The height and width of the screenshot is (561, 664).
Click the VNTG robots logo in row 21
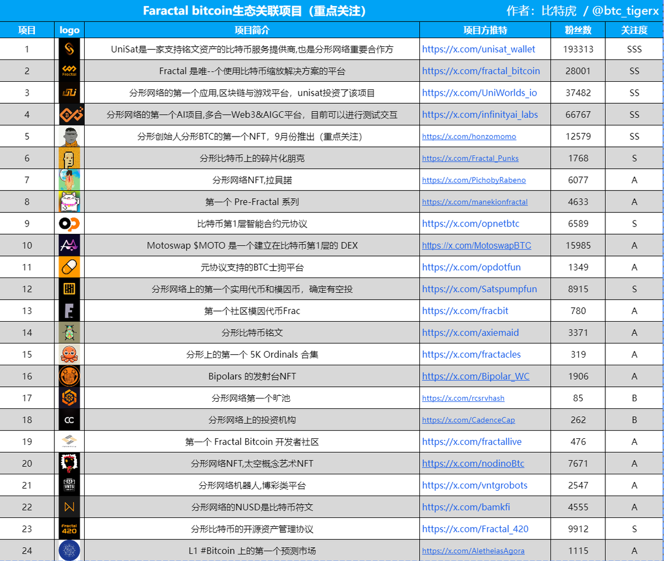(x=69, y=486)
